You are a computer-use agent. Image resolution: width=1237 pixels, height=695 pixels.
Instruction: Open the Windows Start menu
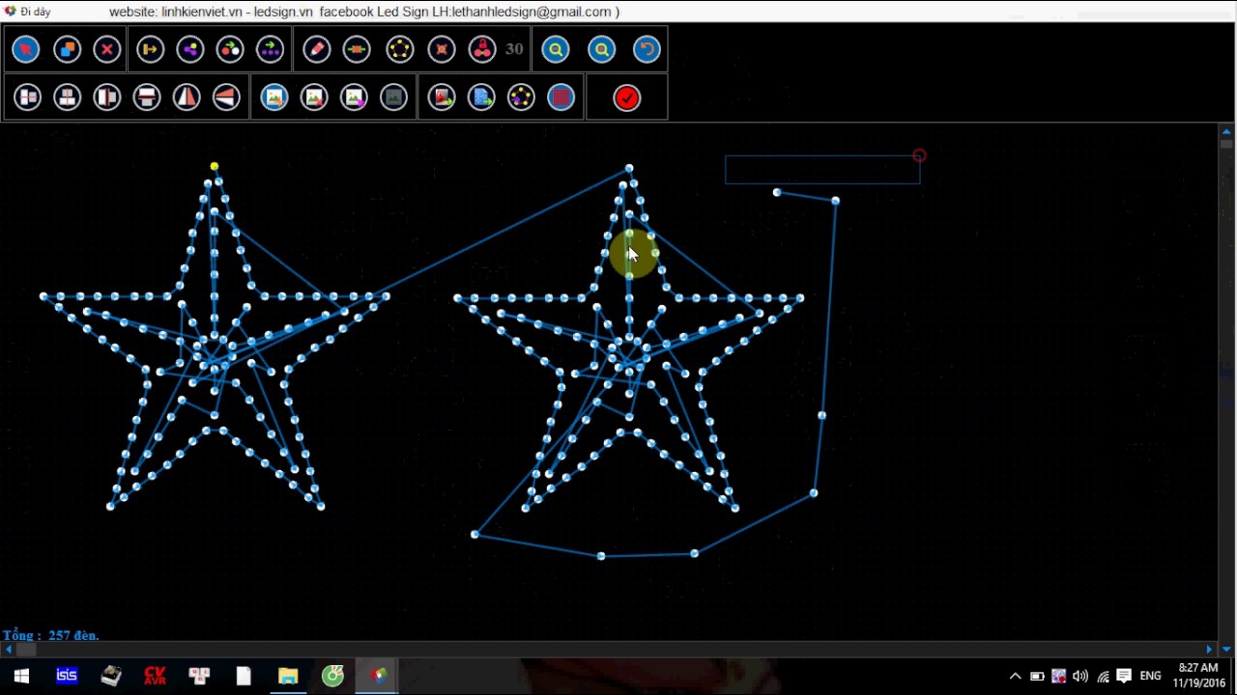(x=21, y=676)
